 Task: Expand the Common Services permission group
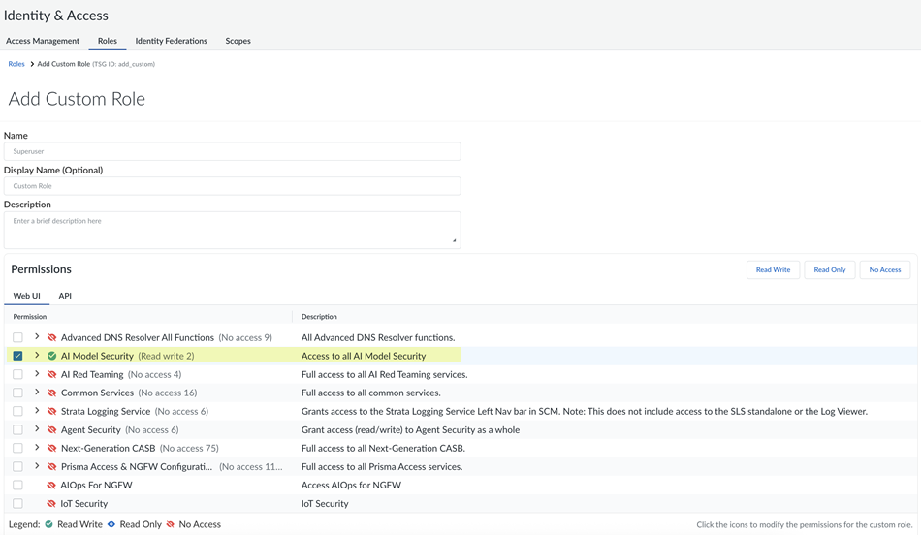click(x=37, y=393)
